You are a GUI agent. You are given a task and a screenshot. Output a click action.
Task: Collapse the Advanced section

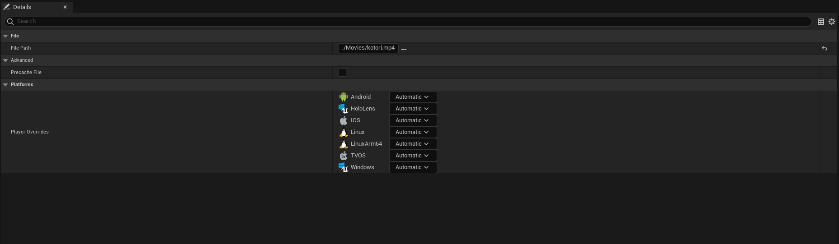click(5, 60)
